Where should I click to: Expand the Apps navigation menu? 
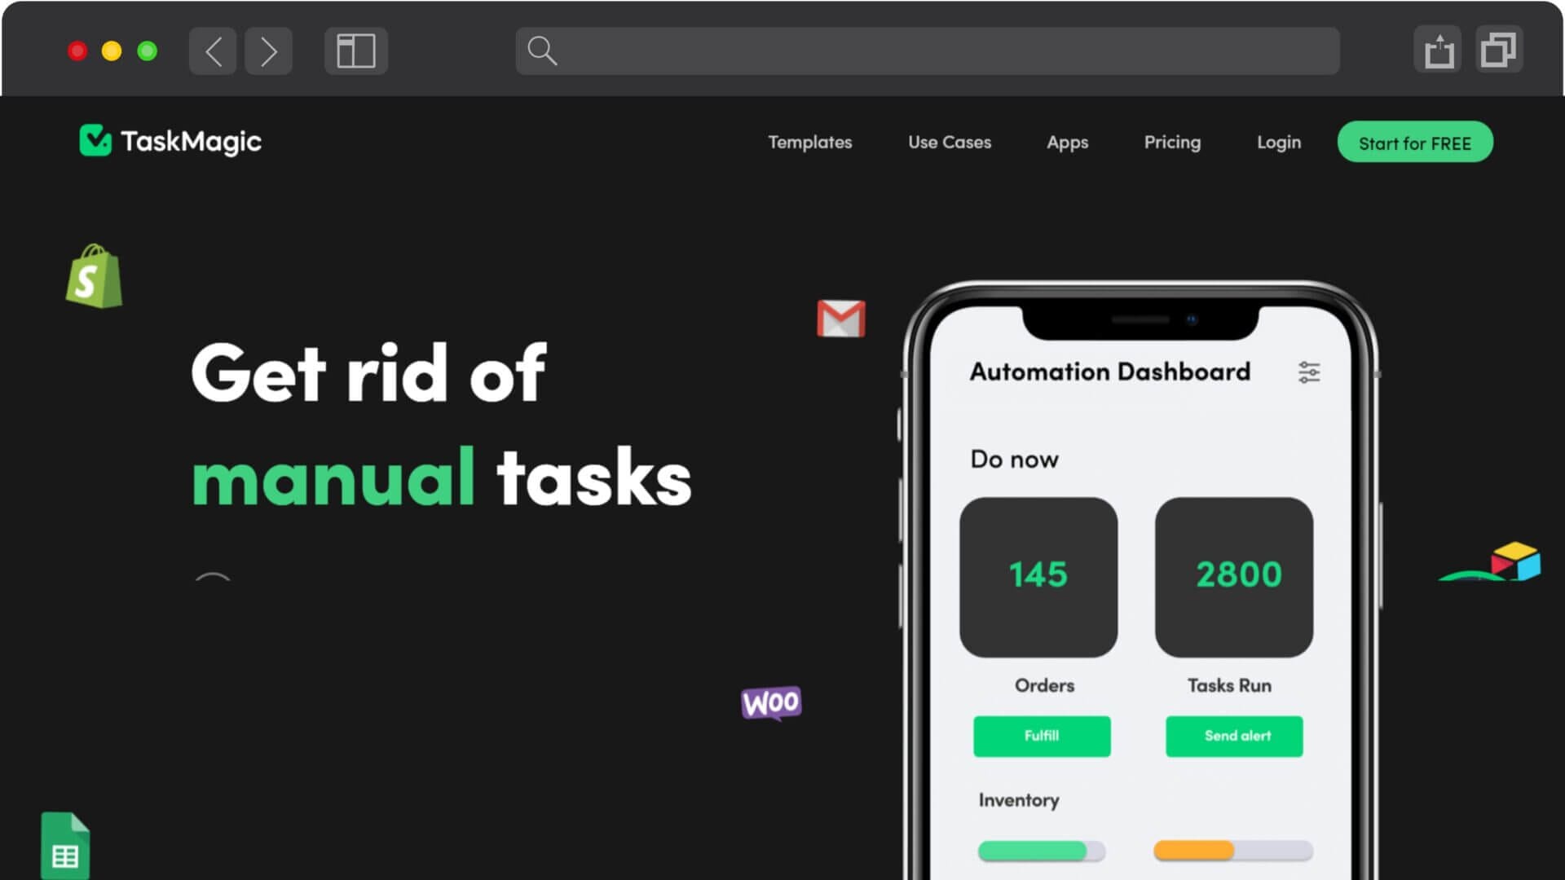pos(1067,142)
